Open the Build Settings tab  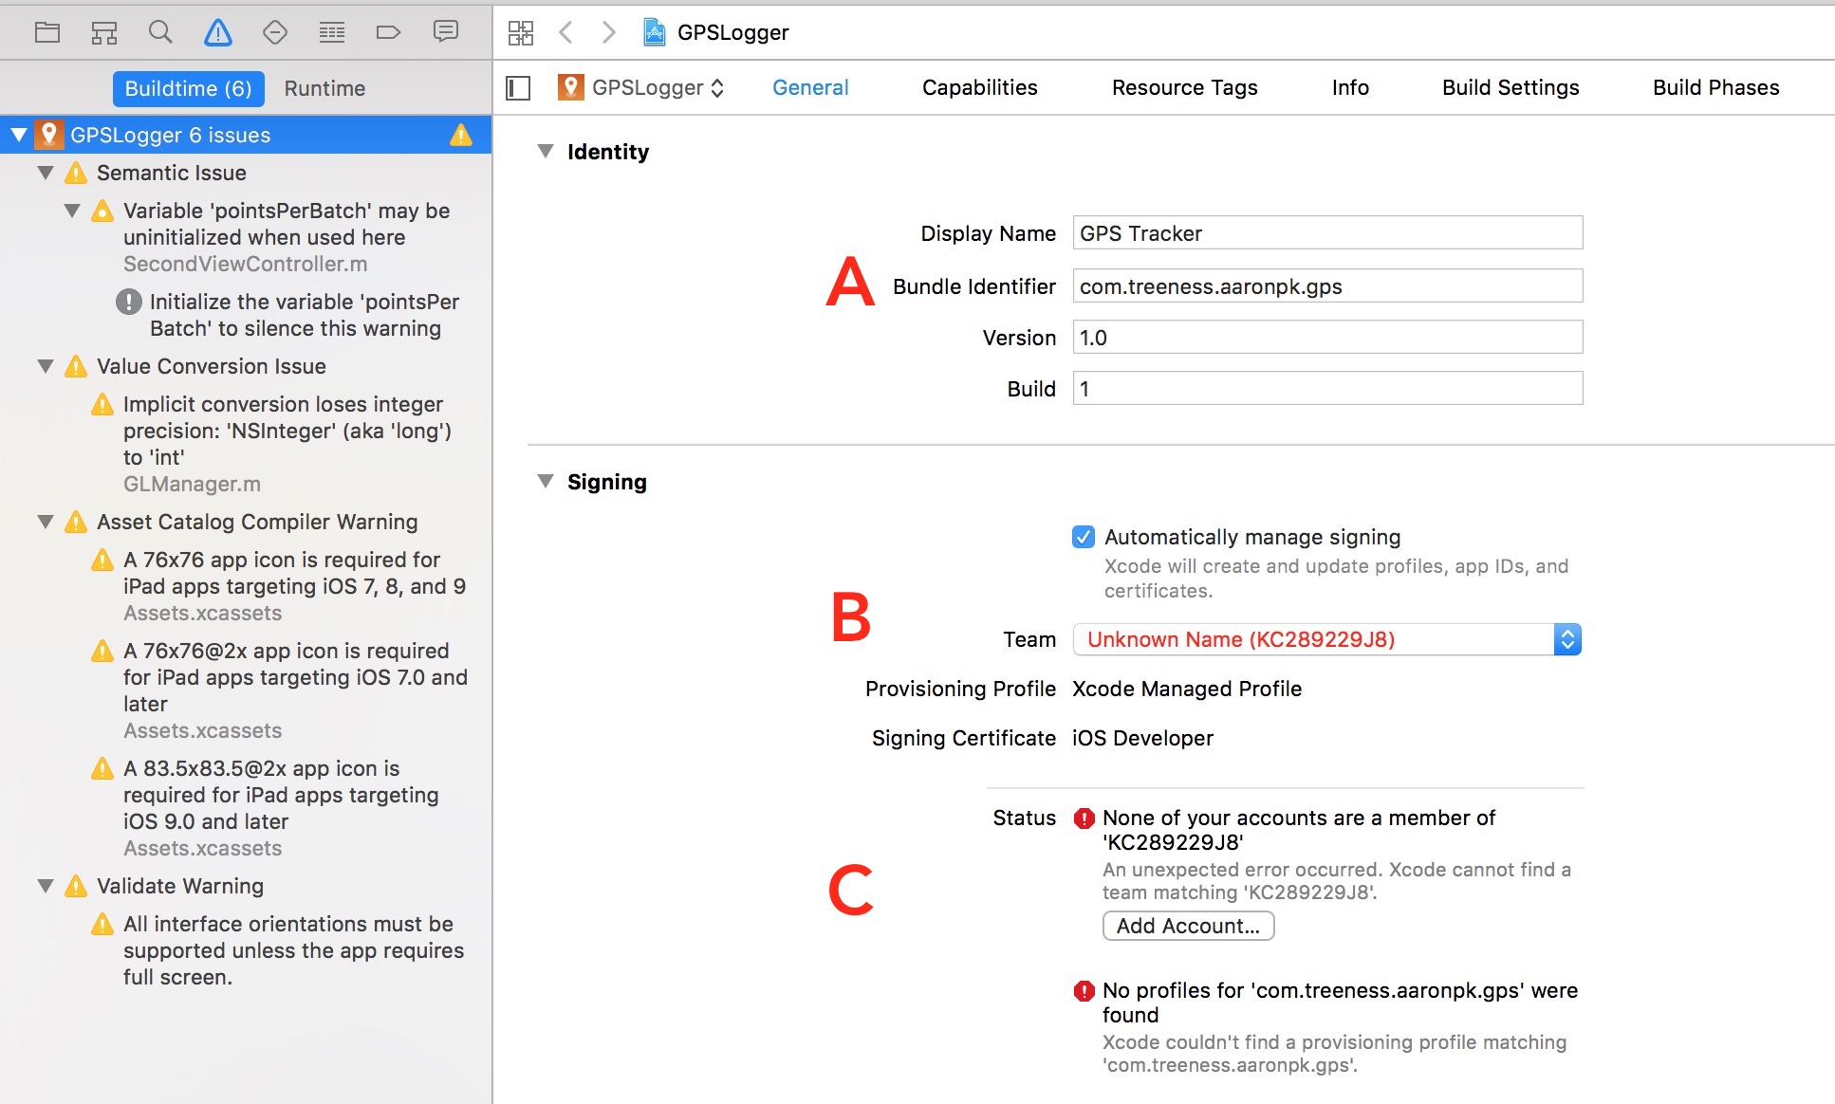coord(1511,88)
